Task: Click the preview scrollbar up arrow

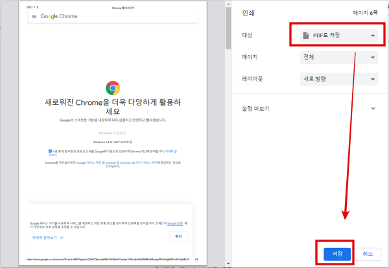Action: point(228,5)
